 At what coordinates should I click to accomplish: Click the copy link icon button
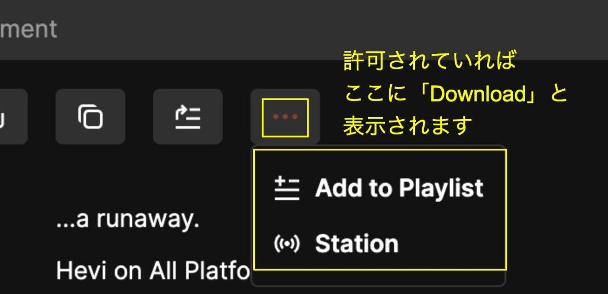(x=90, y=117)
